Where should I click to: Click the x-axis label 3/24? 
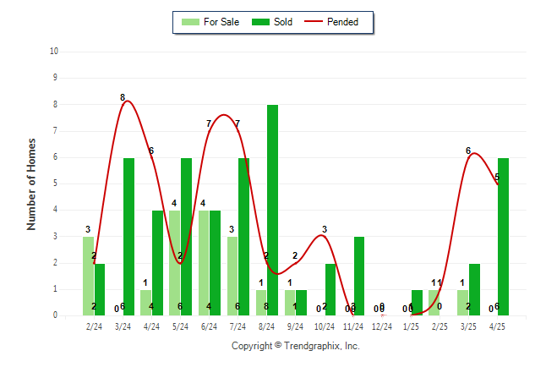click(x=123, y=326)
